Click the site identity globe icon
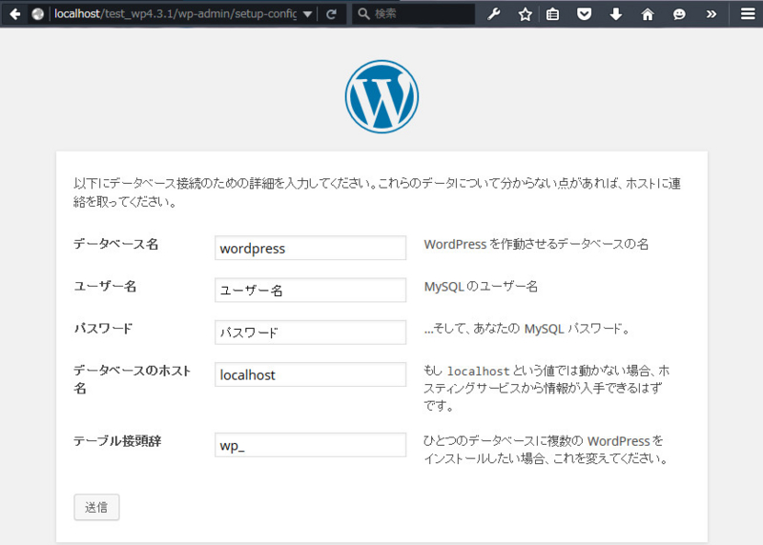763x545 pixels. coord(37,14)
